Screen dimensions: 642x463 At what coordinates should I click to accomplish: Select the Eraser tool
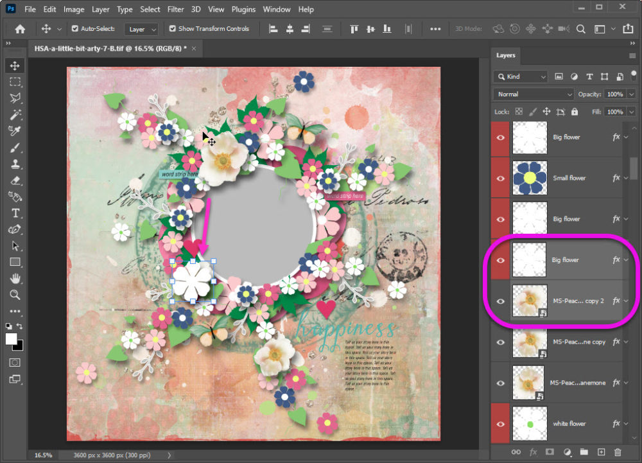[15, 180]
